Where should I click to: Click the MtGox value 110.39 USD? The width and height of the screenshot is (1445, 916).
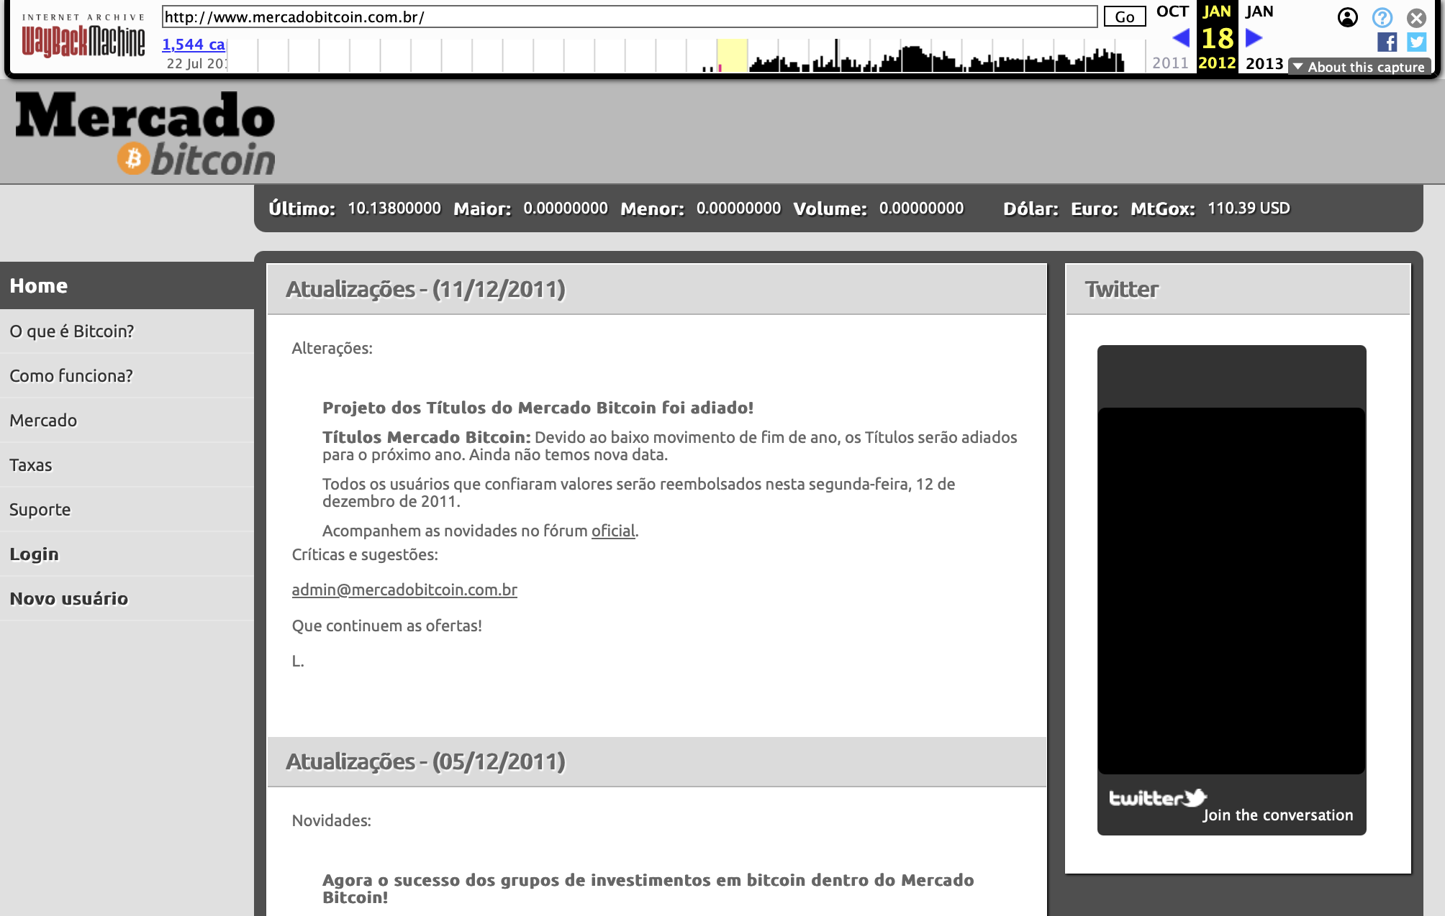click(x=1249, y=209)
